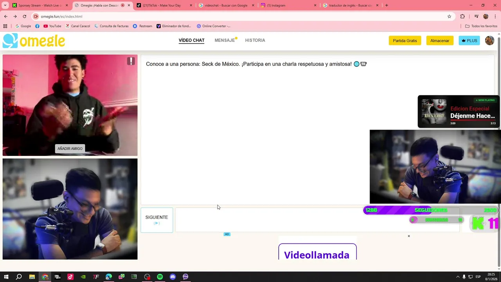This screenshot has height=282, width=501.
Task: Open NVIDIA app in taskbar
Action: tap(83, 277)
